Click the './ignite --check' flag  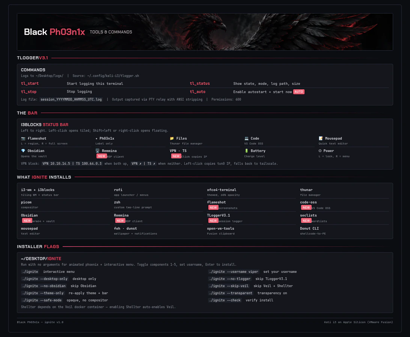click(x=225, y=300)
